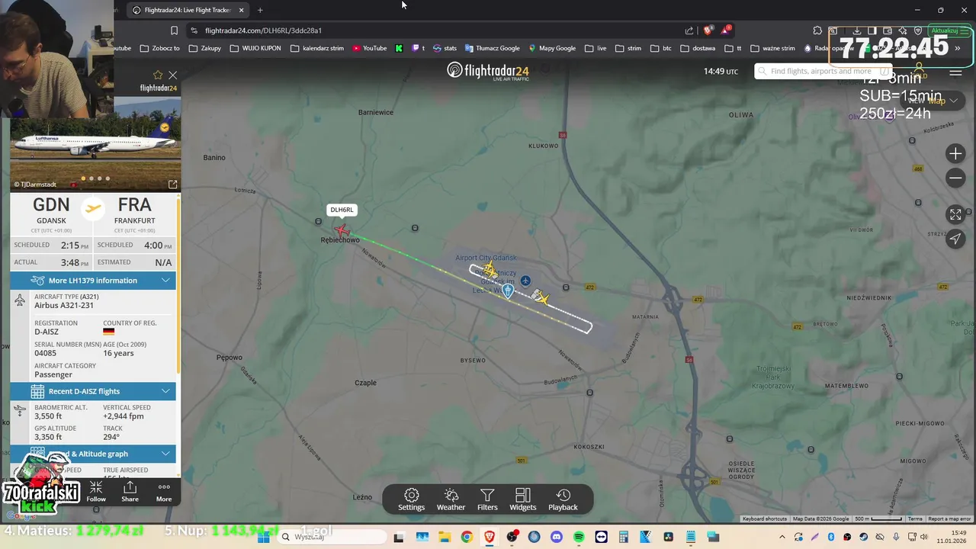This screenshot has height=549, width=976.
Task: Open Brave browser from taskbar
Action: (489, 537)
